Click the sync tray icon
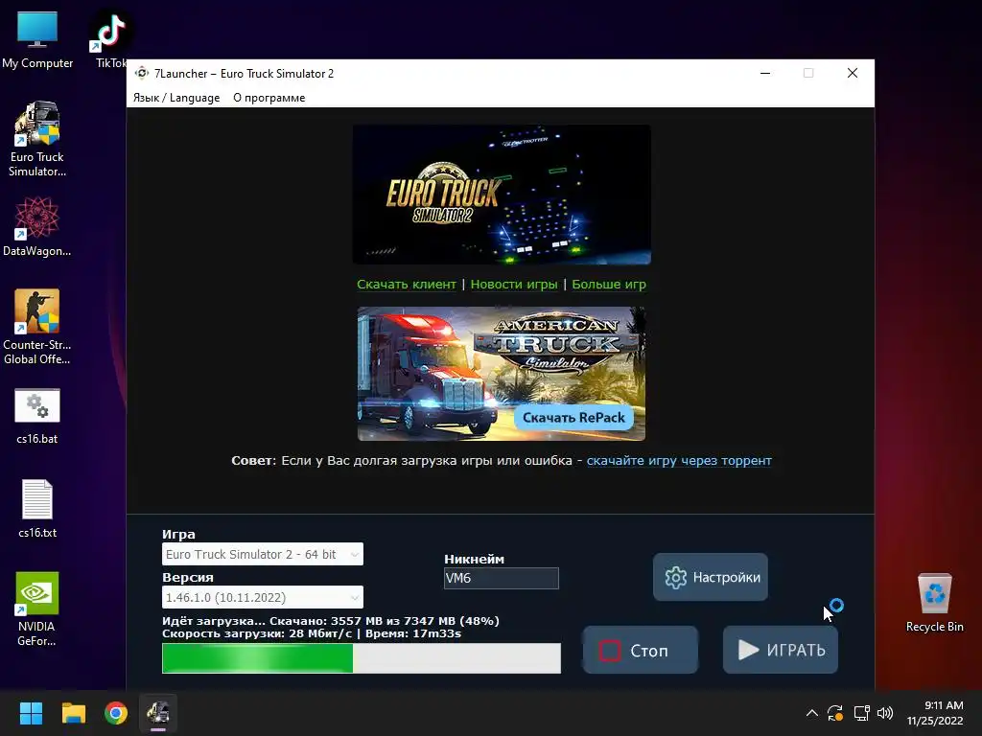 point(835,713)
